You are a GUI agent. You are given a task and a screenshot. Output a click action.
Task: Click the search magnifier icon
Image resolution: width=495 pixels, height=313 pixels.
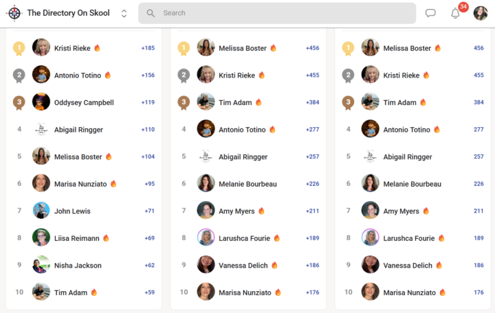(151, 13)
